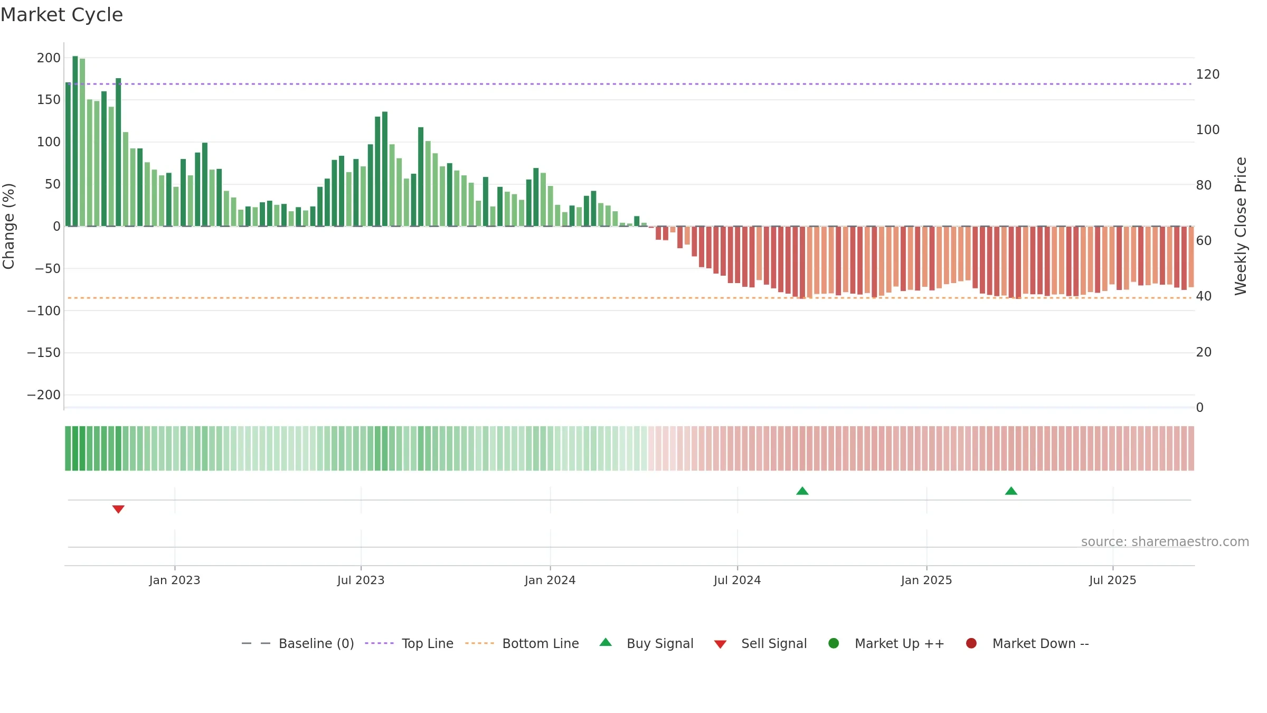1267x713 pixels.
Task: Click the gray dashed Baseline sample in legend
Action: (x=256, y=643)
